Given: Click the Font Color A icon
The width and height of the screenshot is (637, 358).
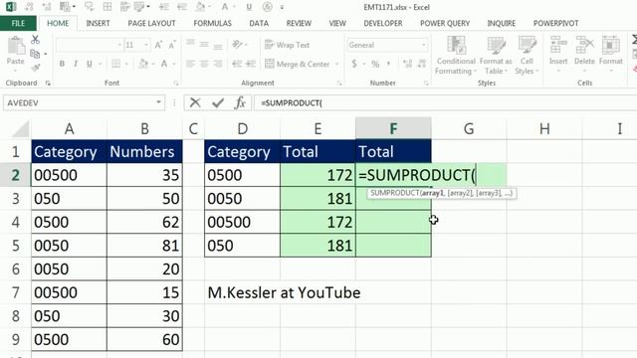Looking at the screenshot, I should 164,64.
